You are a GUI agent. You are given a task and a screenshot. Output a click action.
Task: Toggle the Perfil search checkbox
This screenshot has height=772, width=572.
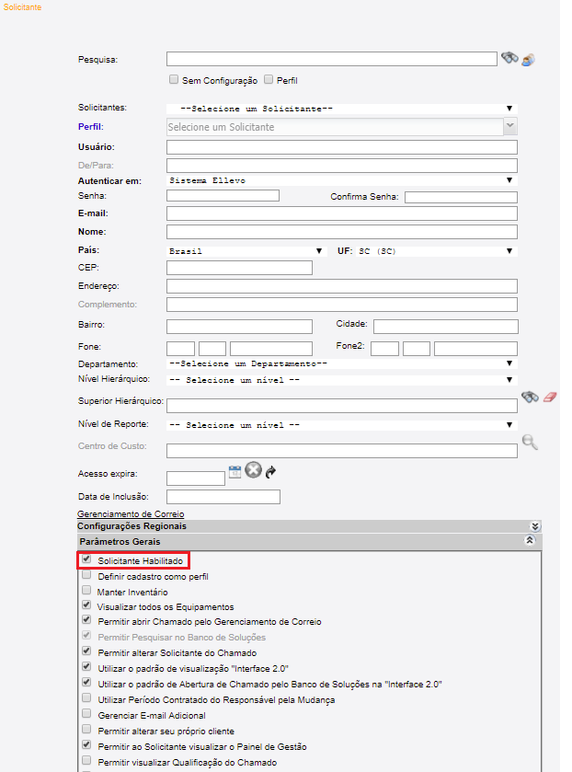269,79
